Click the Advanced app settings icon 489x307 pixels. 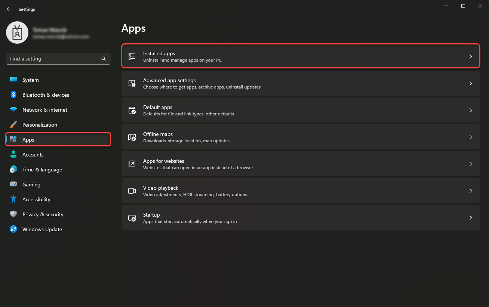point(132,83)
